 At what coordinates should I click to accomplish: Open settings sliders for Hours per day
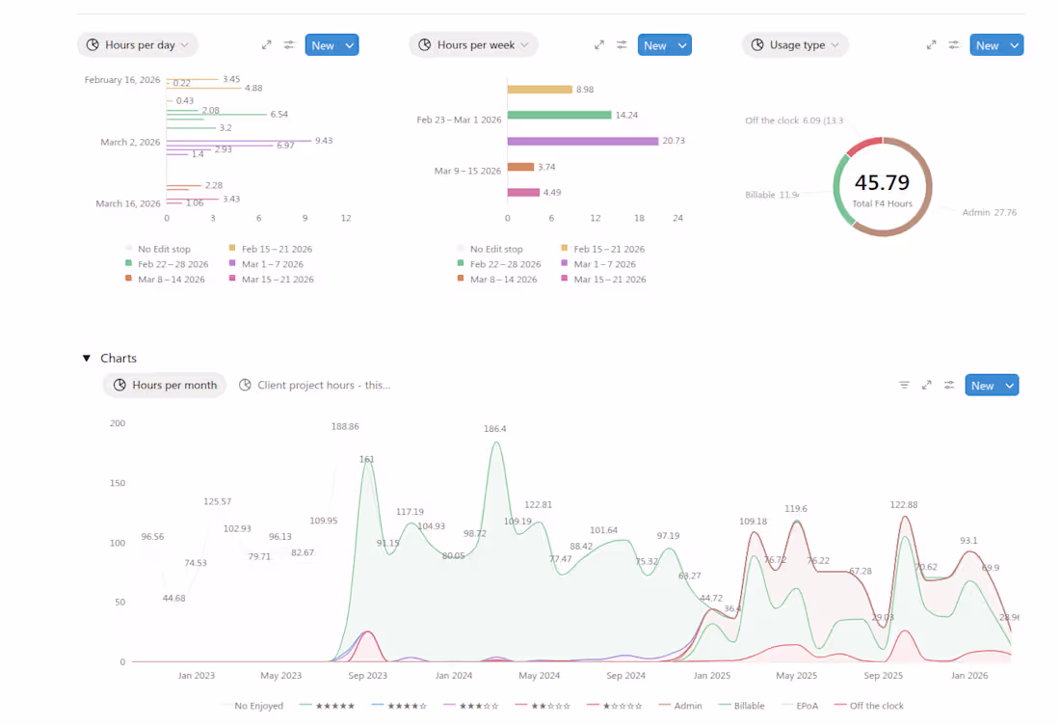pyautogui.click(x=289, y=45)
